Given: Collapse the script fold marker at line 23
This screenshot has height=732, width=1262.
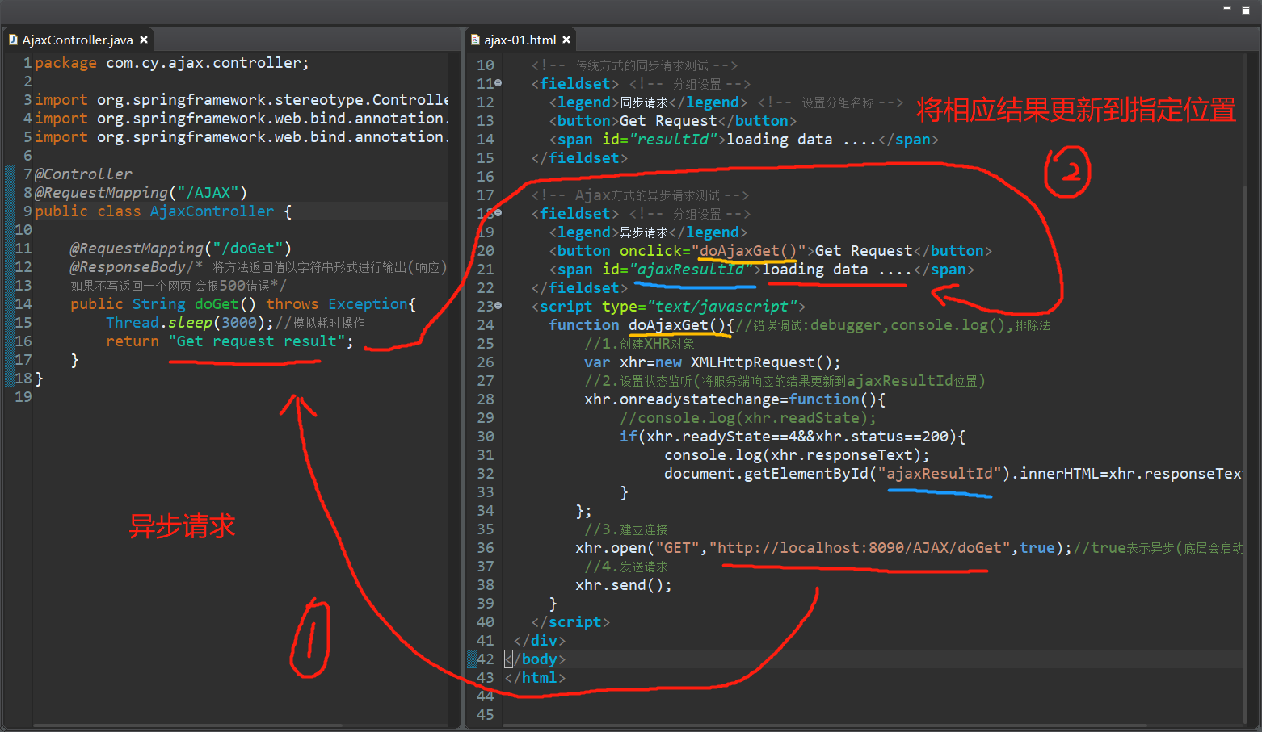Looking at the screenshot, I should 498,306.
